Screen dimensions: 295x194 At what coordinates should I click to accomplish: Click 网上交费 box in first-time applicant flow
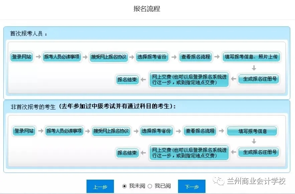click(x=189, y=79)
